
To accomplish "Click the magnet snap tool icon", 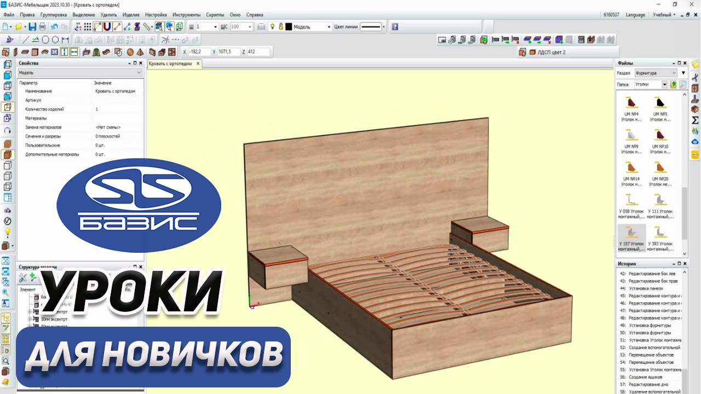I will (107, 26).
